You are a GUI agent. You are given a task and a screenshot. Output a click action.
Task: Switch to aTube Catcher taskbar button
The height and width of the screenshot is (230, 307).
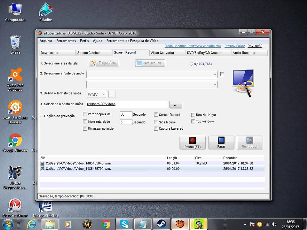(x=180, y=224)
